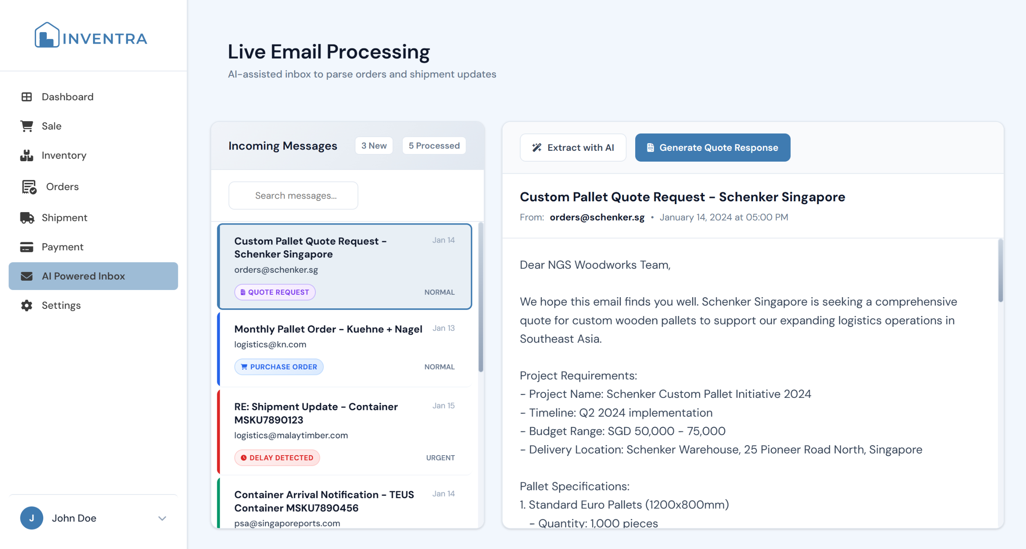The image size is (1026, 549).
Task: Click the '5 Processed' messages filter
Action: (434, 146)
